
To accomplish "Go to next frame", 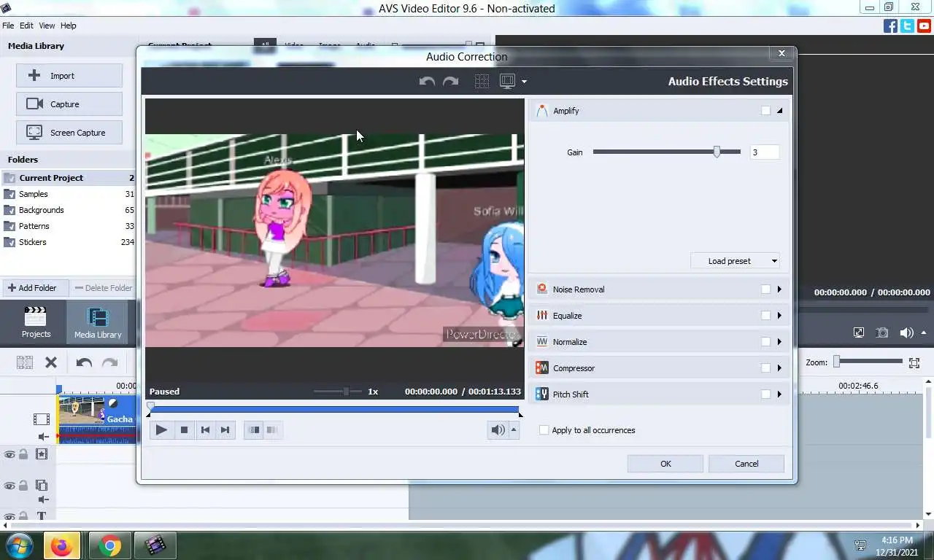I will (225, 430).
